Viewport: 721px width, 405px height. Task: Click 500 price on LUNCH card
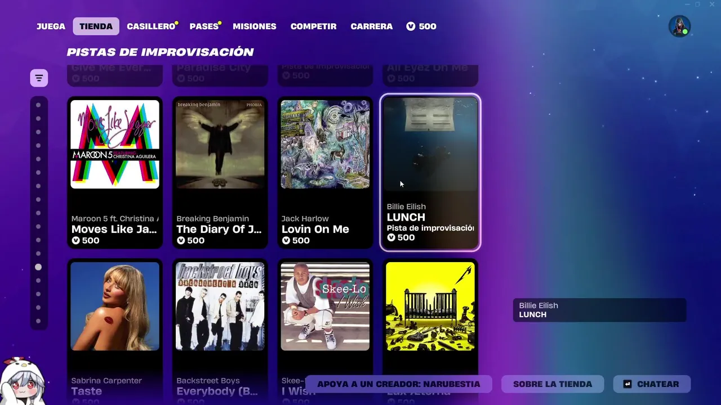[401, 237]
